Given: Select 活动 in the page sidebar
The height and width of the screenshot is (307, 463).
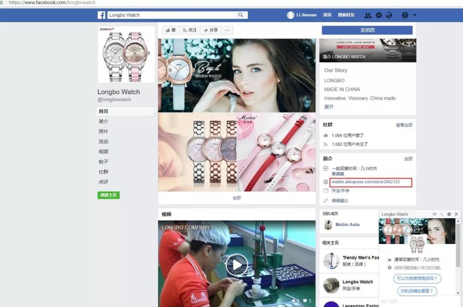Looking at the screenshot, I should (x=104, y=141).
